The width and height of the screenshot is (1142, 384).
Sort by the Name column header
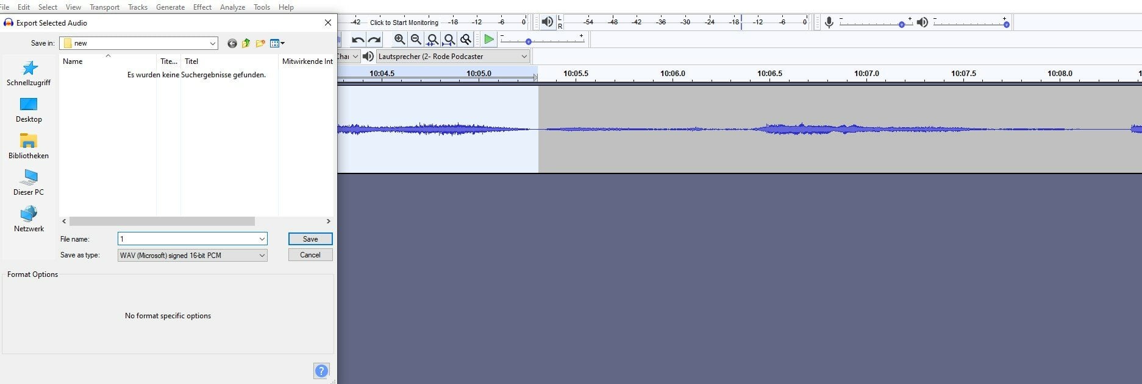[108, 61]
